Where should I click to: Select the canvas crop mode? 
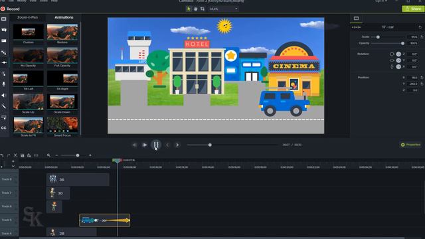[x=202, y=9]
